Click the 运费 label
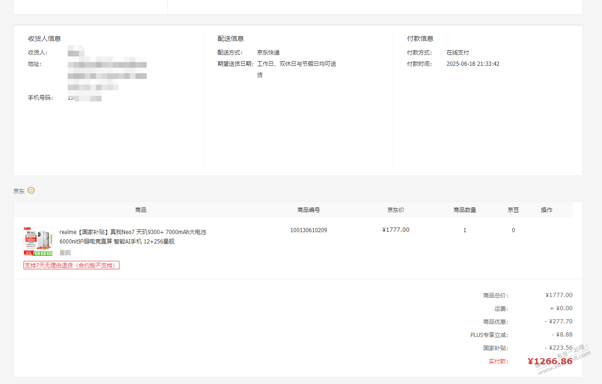The height and width of the screenshot is (384, 602). click(501, 309)
